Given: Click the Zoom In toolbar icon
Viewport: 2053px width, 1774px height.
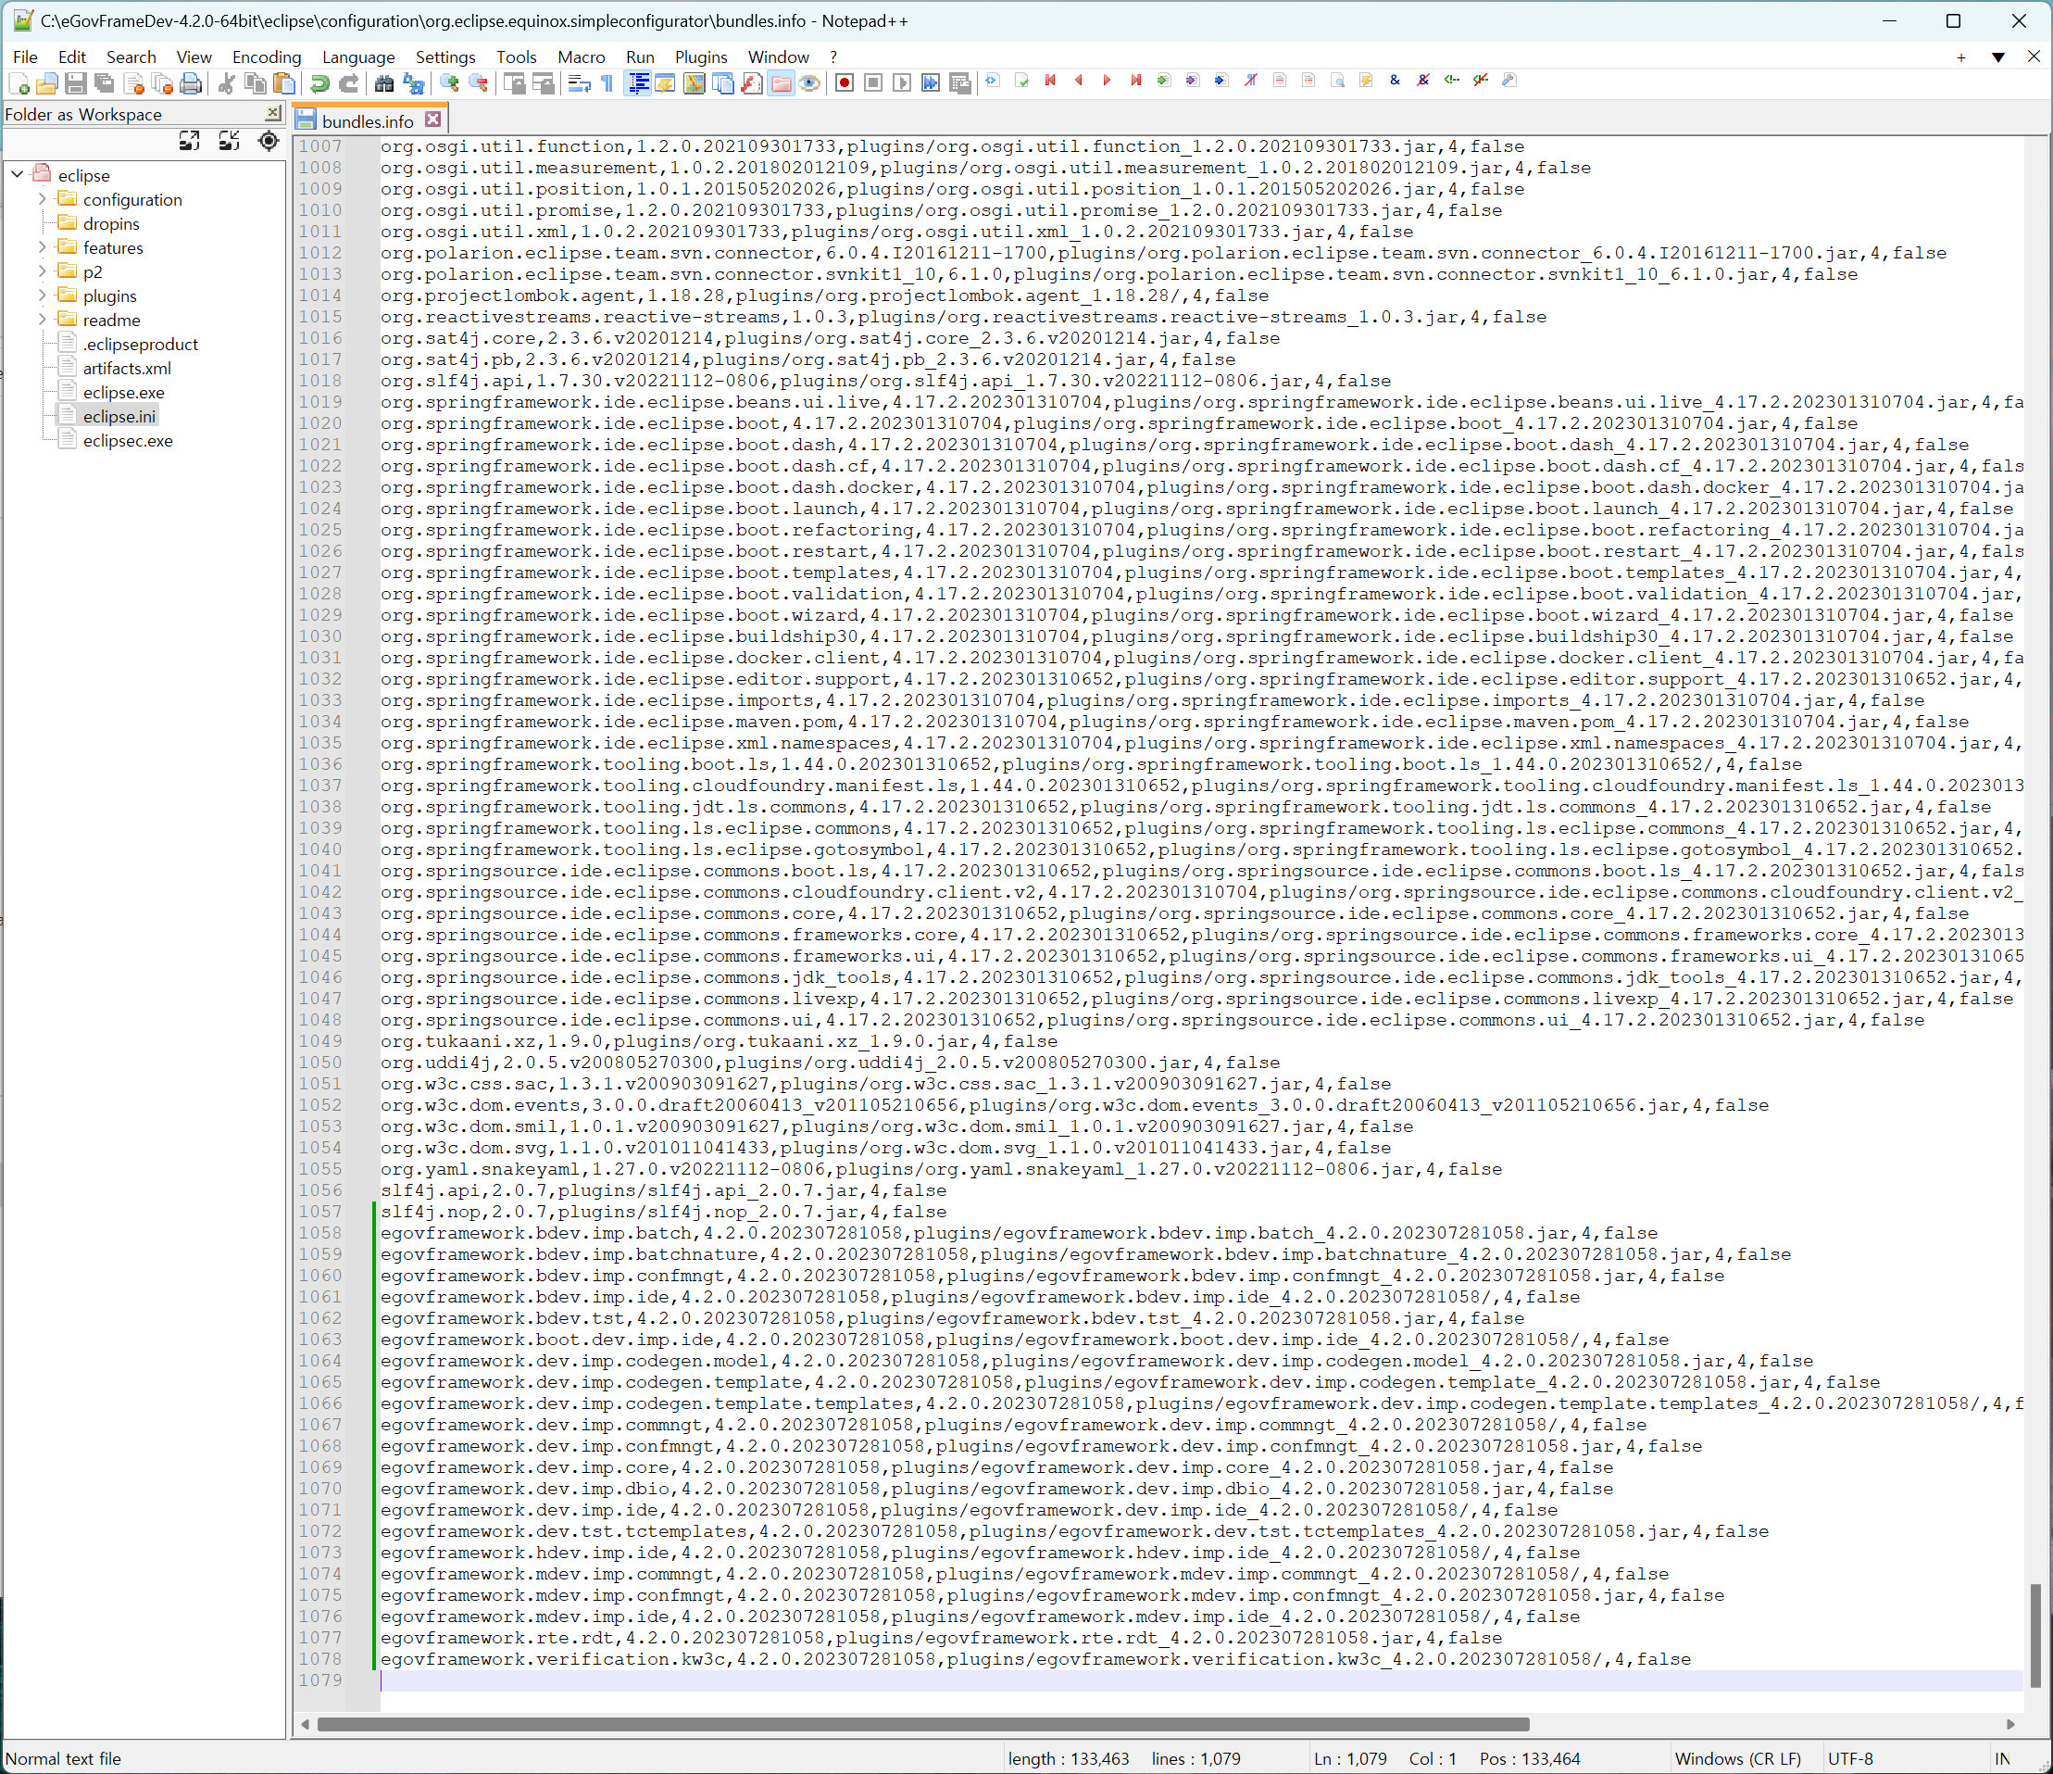Looking at the screenshot, I should [x=450, y=83].
